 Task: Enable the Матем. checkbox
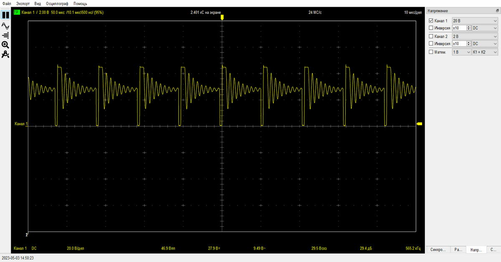[x=431, y=52]
